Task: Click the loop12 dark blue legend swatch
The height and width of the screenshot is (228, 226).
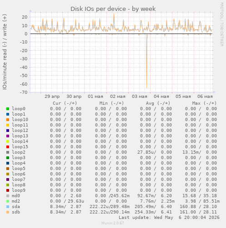Action: pyautogui.click(x=8, y=131)
